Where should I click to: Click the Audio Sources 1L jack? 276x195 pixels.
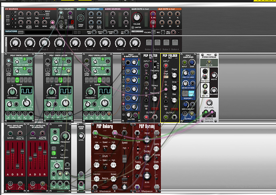[113, 14]
